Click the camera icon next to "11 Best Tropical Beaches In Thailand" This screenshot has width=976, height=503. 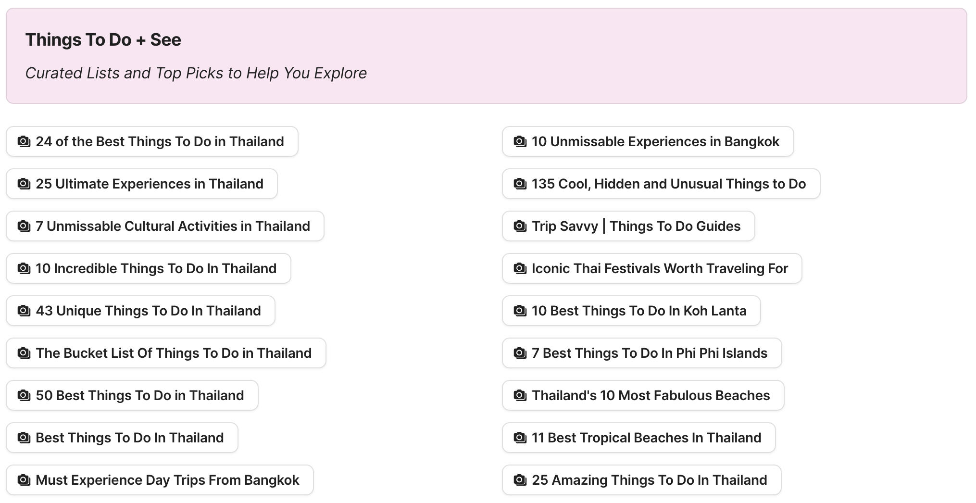520,438
